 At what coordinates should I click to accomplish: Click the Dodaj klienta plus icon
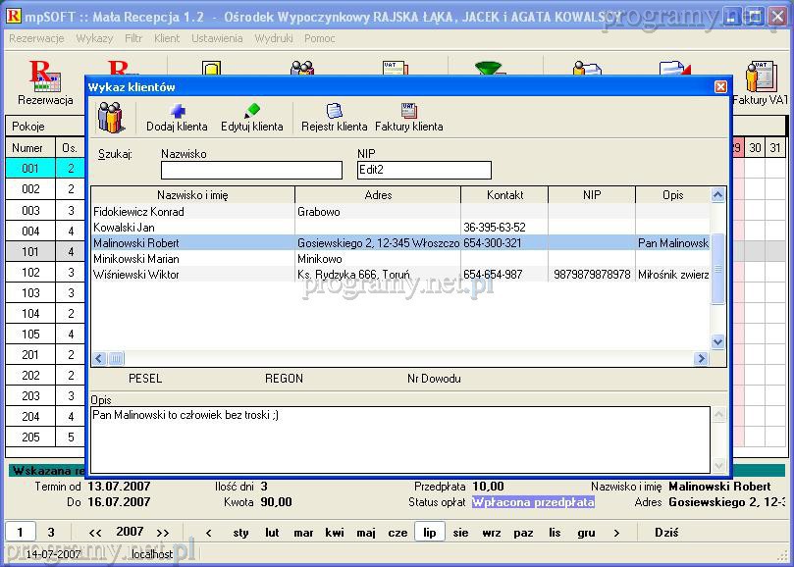178,112
